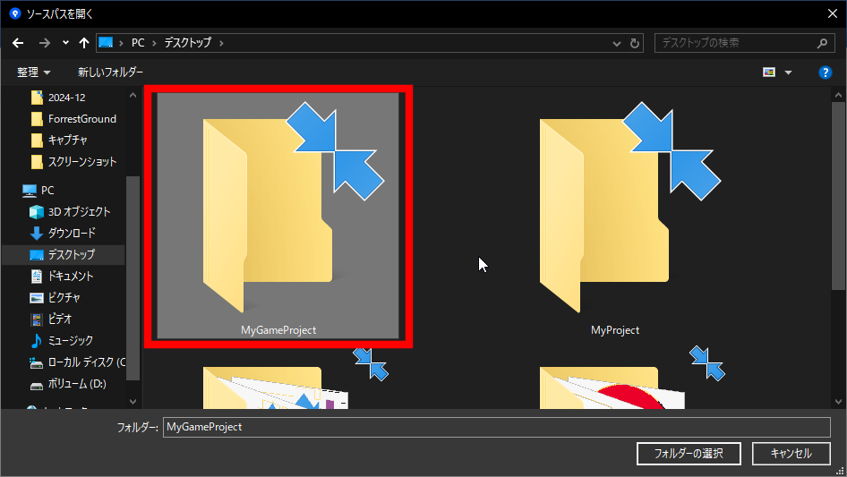Select デスクトップ in the sidebar
The width and height of the screenshot is (847, 477).
click(x=64, y=254)
